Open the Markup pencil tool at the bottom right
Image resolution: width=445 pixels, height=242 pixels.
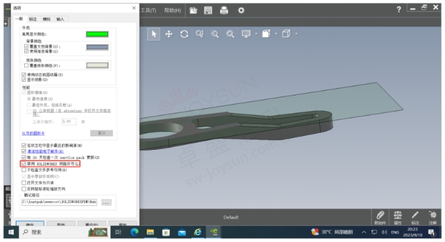click(x=415, y=217)
